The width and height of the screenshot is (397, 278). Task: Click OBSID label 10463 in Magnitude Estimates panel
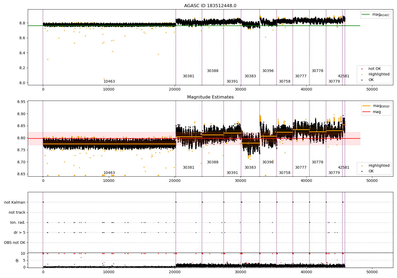coord(109,173)
